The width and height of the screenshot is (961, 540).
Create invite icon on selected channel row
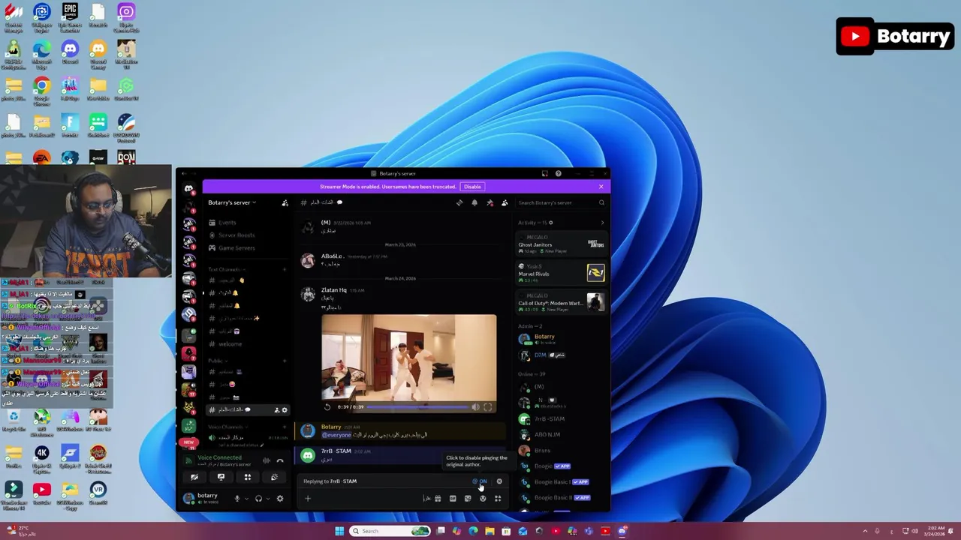pos(276,409)
